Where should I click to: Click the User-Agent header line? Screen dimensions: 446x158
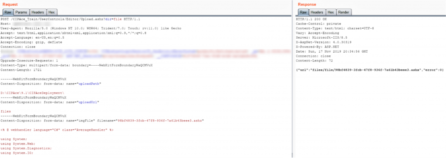coord(91,28)
